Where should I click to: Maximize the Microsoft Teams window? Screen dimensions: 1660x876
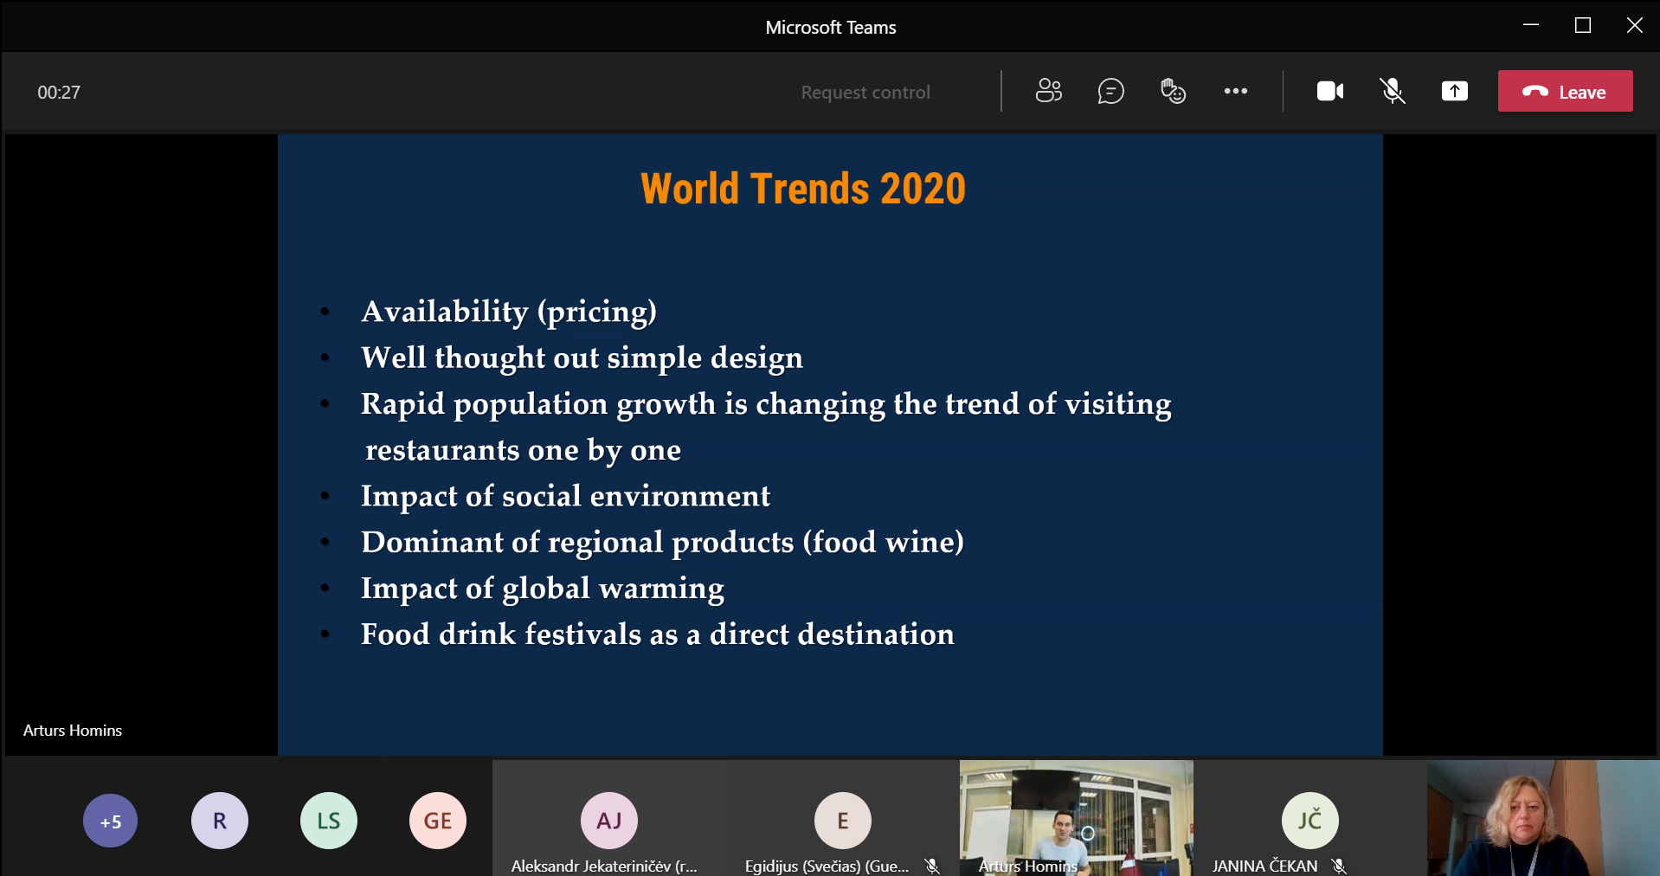1583,25
